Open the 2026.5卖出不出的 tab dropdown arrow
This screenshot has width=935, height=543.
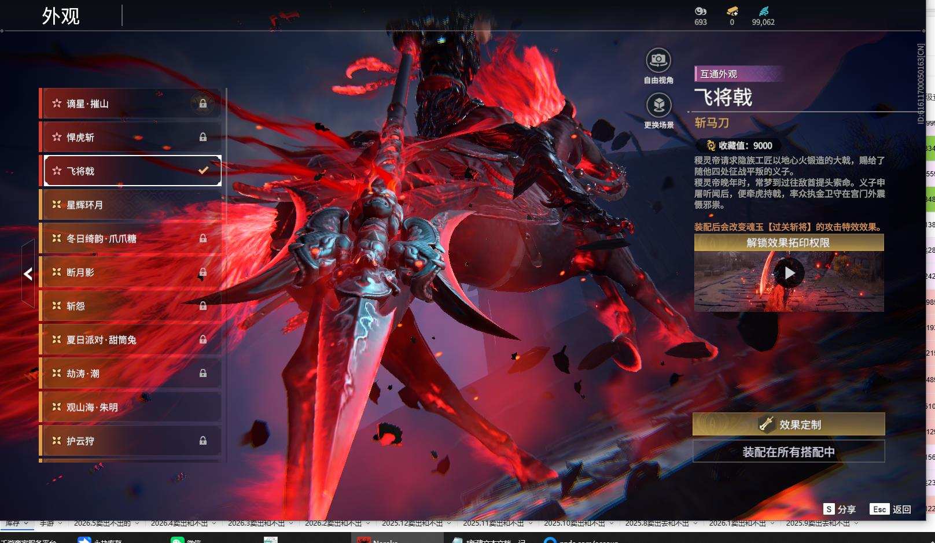(137, 523)
